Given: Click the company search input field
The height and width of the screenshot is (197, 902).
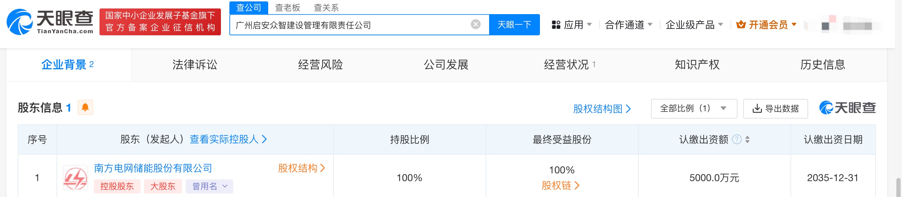Looking at the screenshot, I should (349, 25).
